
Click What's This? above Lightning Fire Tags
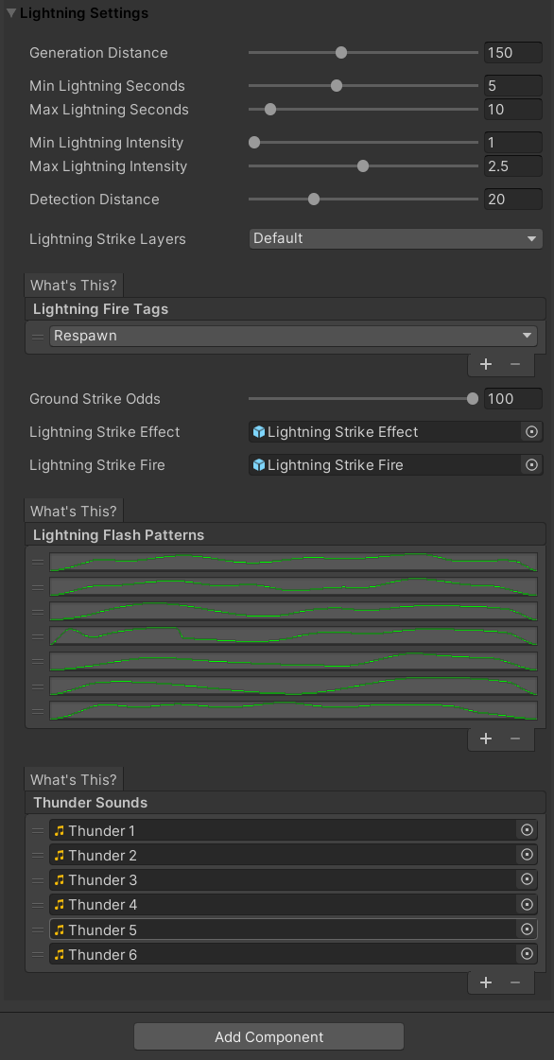(x=73, y=285)
